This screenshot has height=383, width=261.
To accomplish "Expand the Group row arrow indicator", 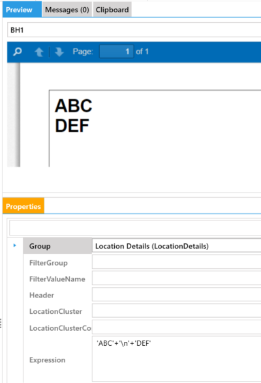I will (x=14, y=245).
